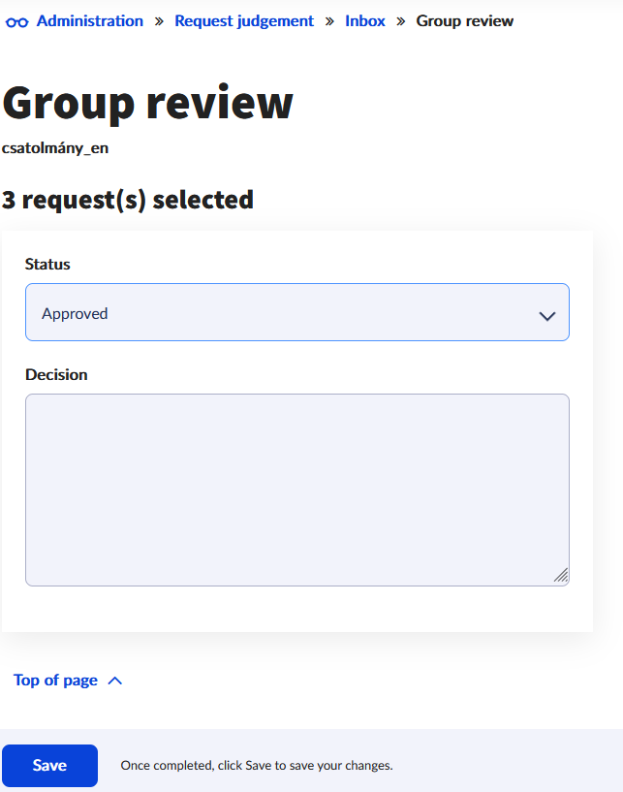Open the Administration breadcrumb link
The width and height of the screenshot is (623, 792).
[x=89, y=21]
